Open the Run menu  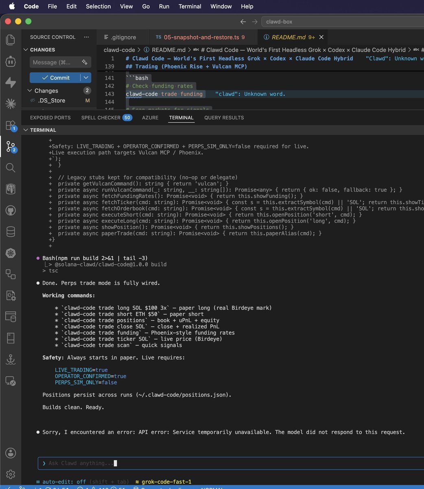164,6
